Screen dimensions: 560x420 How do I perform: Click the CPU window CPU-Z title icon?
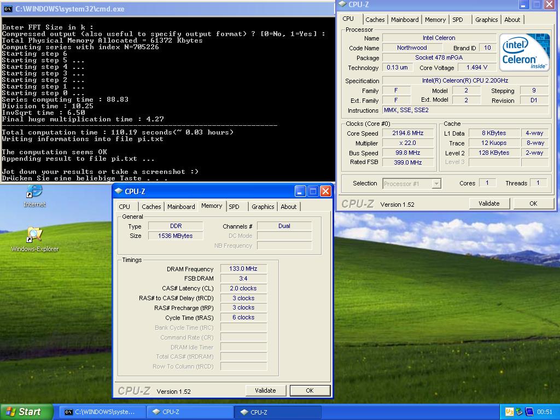[x=342, y=4]
